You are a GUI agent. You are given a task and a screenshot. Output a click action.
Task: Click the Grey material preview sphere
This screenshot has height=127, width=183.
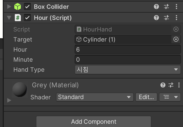point(20,89)
